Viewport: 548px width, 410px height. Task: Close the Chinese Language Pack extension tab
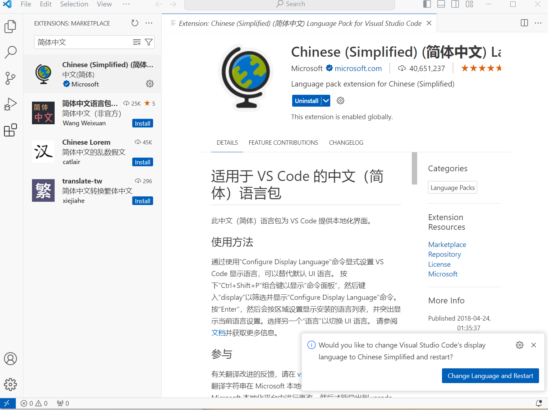click(429, 23)
